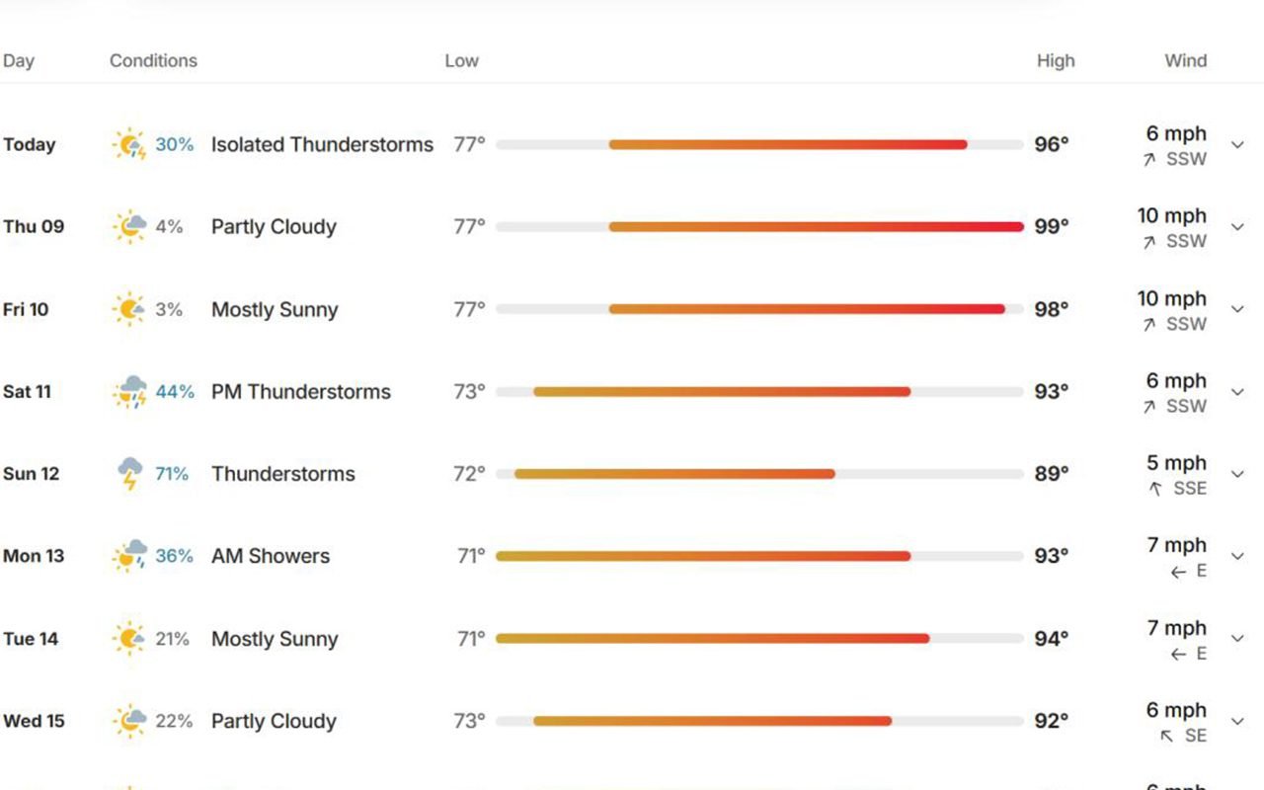Click the Thu 09 partly cloudy icon
Viewport: 1264px width, 790px height.
[129, 226]
